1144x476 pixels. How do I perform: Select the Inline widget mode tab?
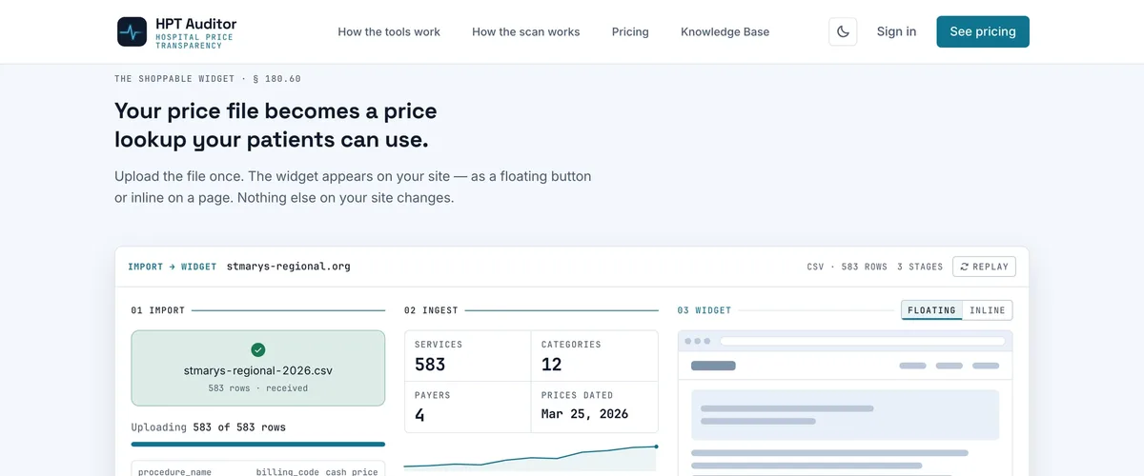click(988, 310)
